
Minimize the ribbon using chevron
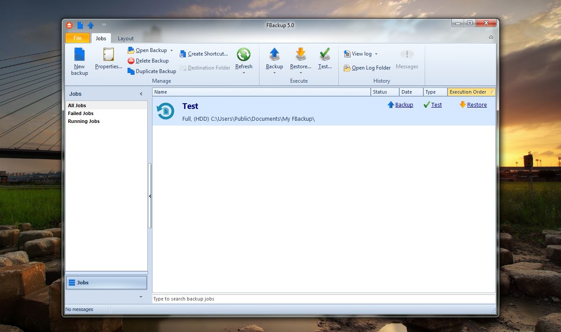491,38
